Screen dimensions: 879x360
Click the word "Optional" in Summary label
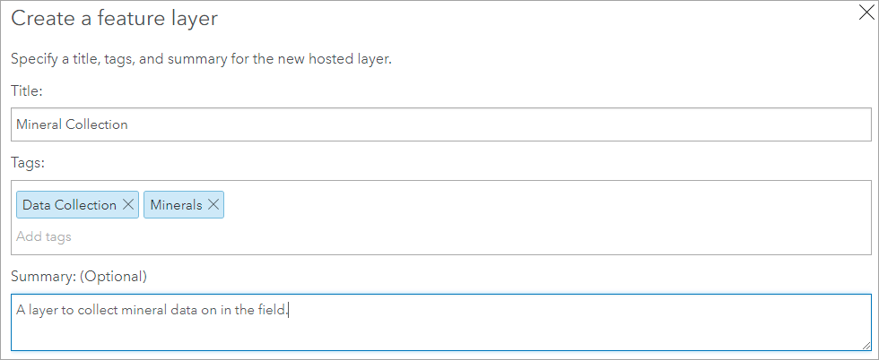click(113, 277)
